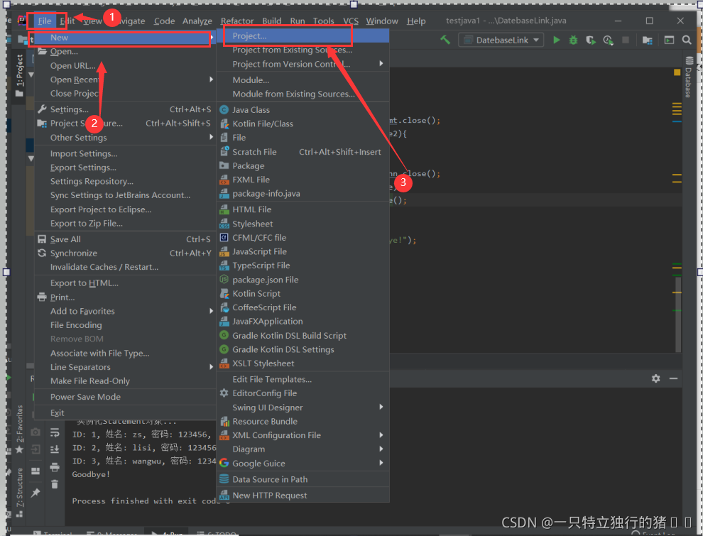
Task: Choose Java Class from New submenu
Action: pyautogui.click(x=303, y=110)
